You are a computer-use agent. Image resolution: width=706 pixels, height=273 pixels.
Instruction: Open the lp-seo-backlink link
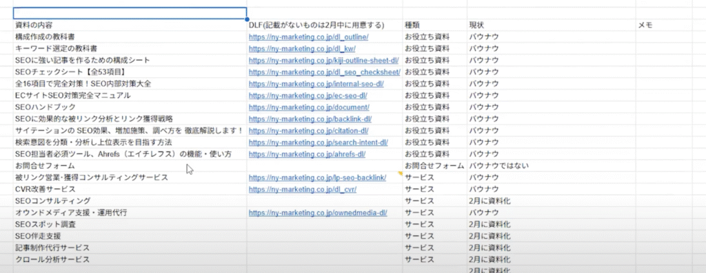(x=317, y=177)
